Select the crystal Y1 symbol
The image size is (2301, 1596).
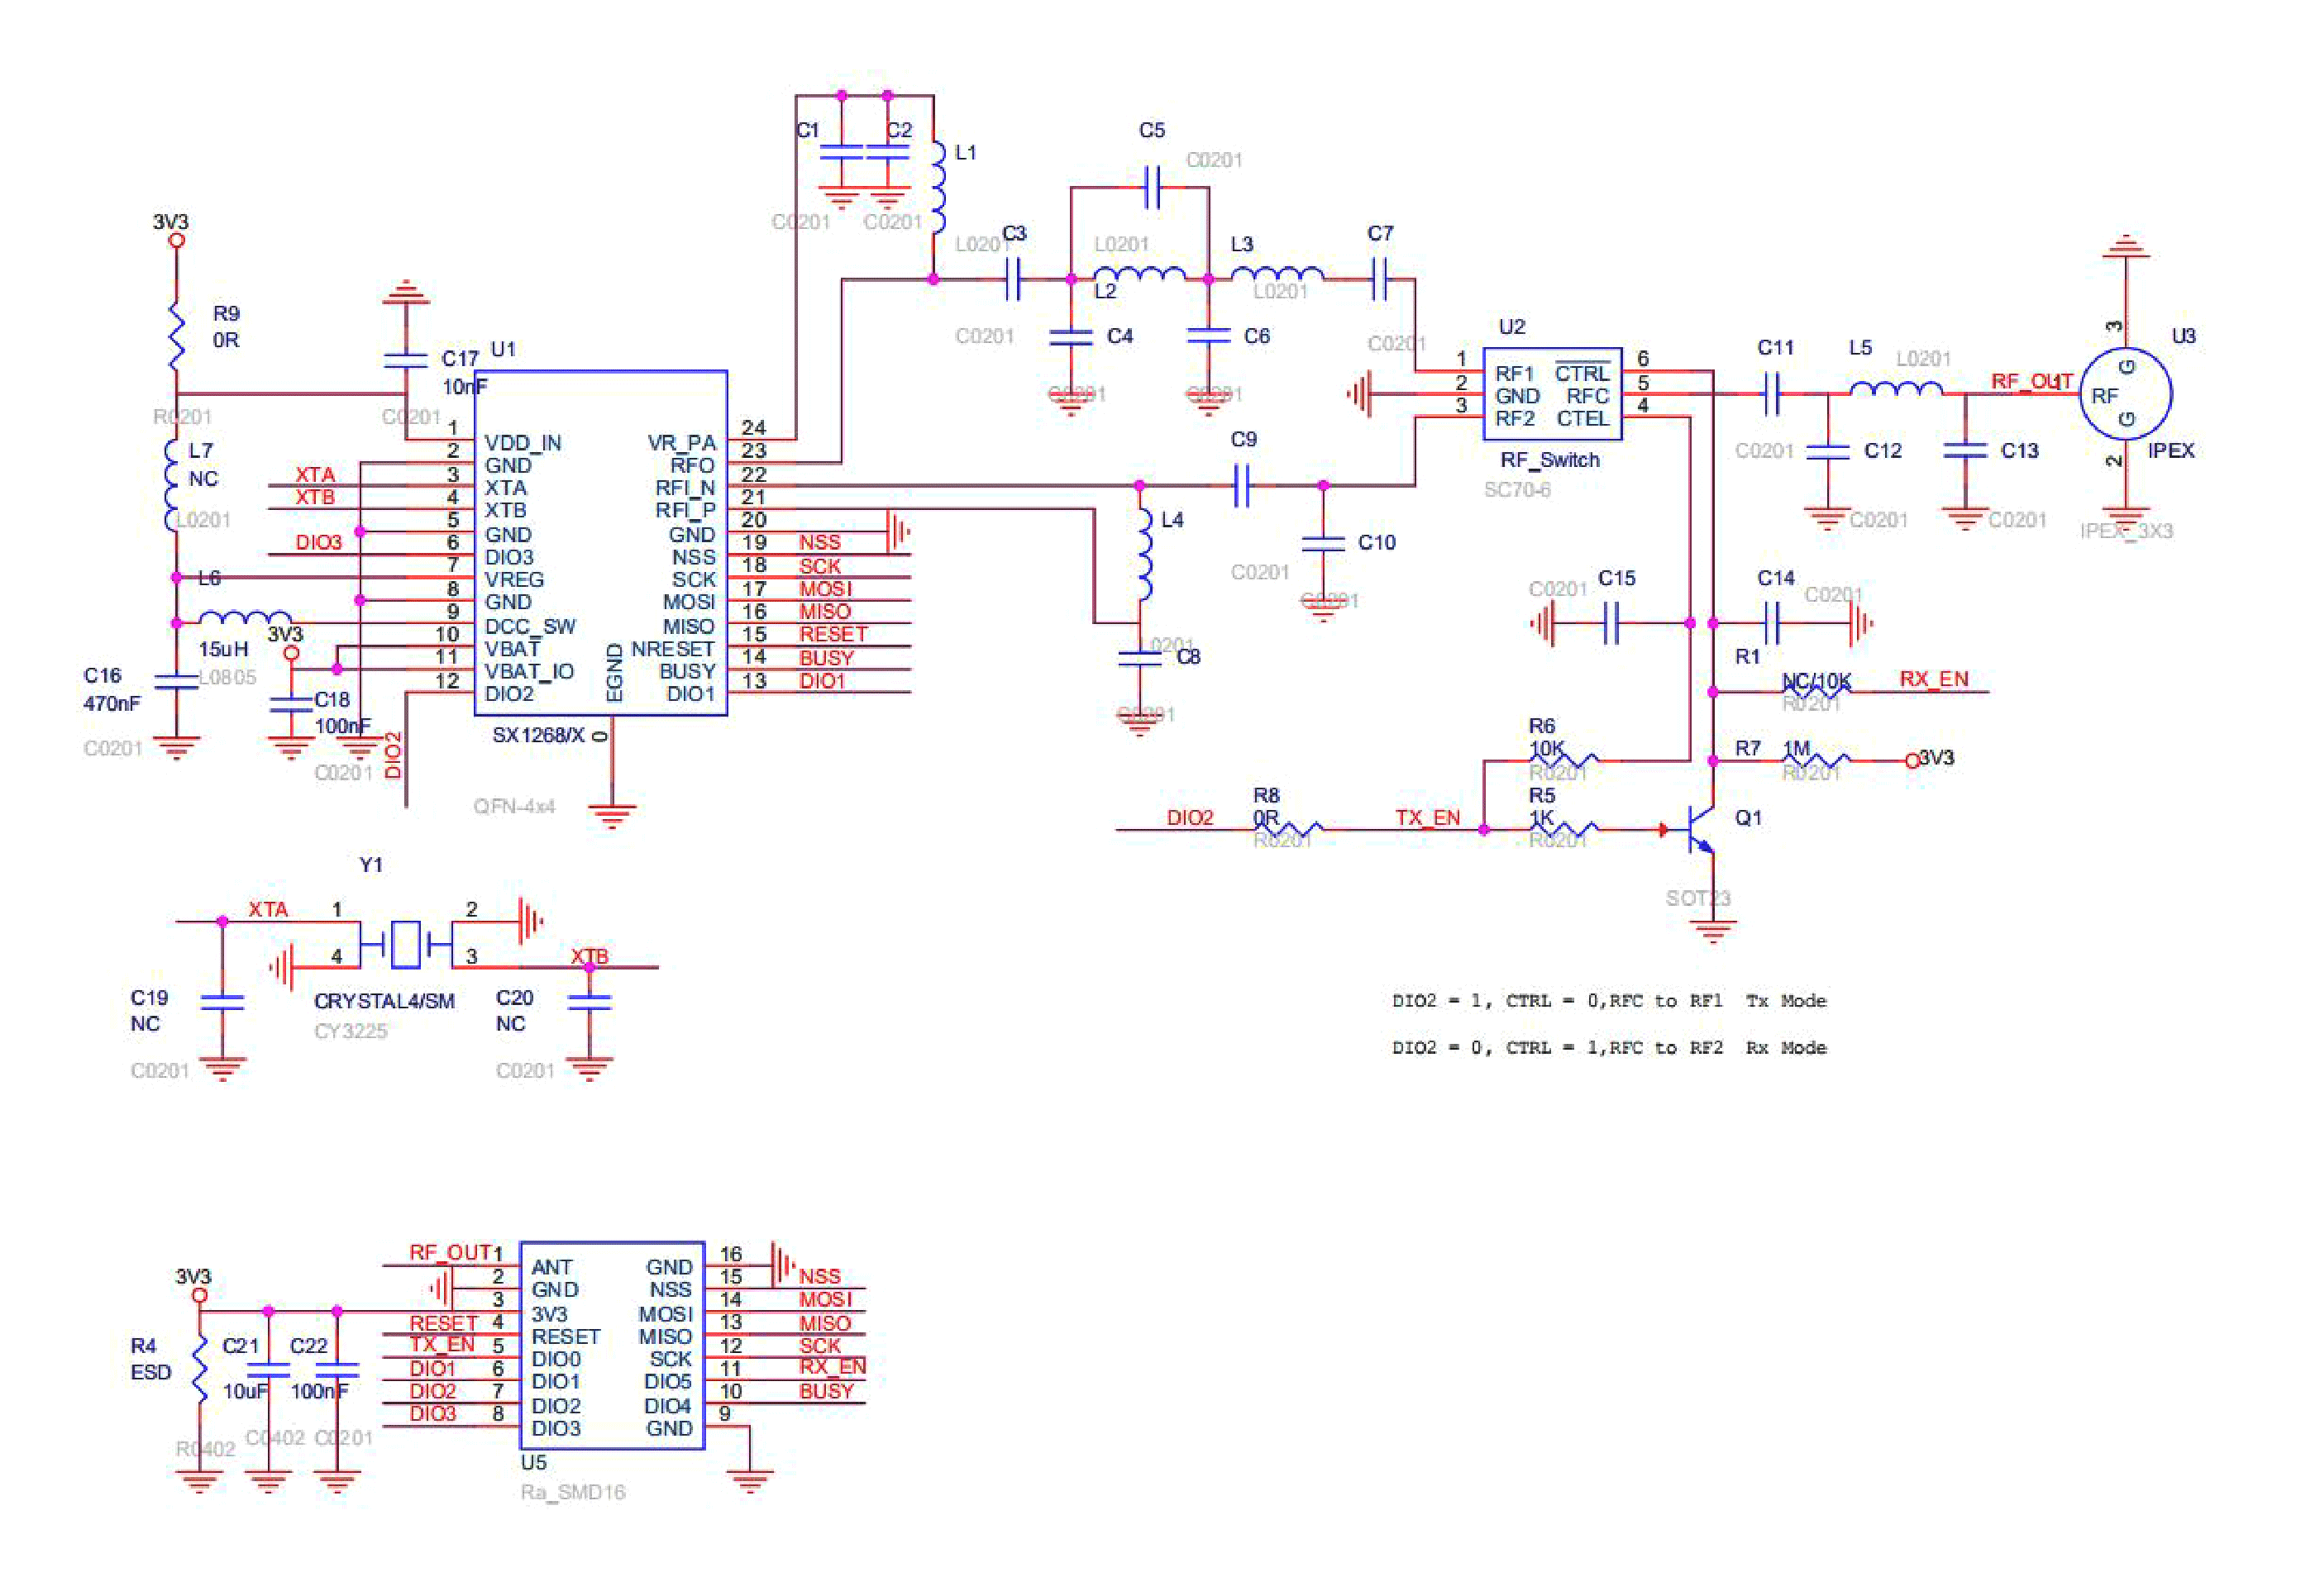[405, 944]
